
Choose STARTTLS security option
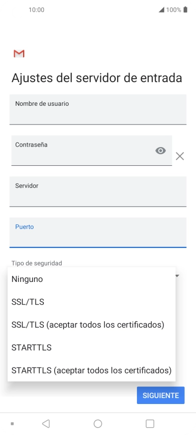pyautogui.click(x=92, y=347)
